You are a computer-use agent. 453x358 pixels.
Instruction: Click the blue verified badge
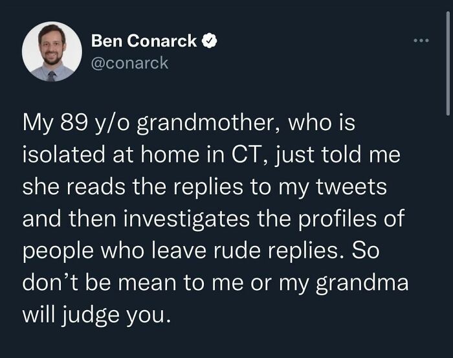[209, 41]
